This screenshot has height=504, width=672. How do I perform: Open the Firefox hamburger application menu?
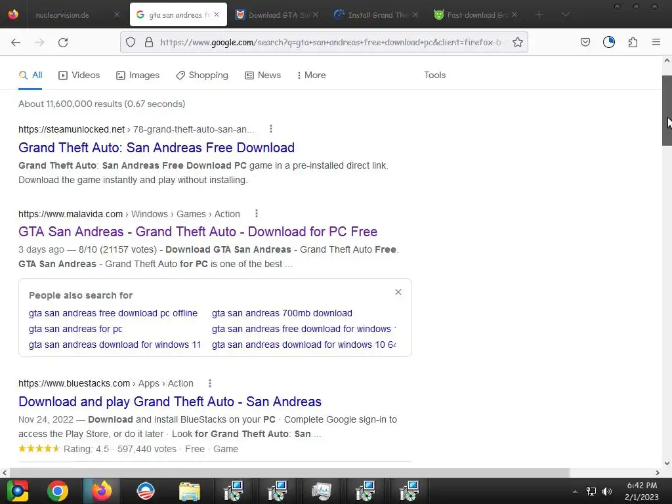[x=656, y=42]
